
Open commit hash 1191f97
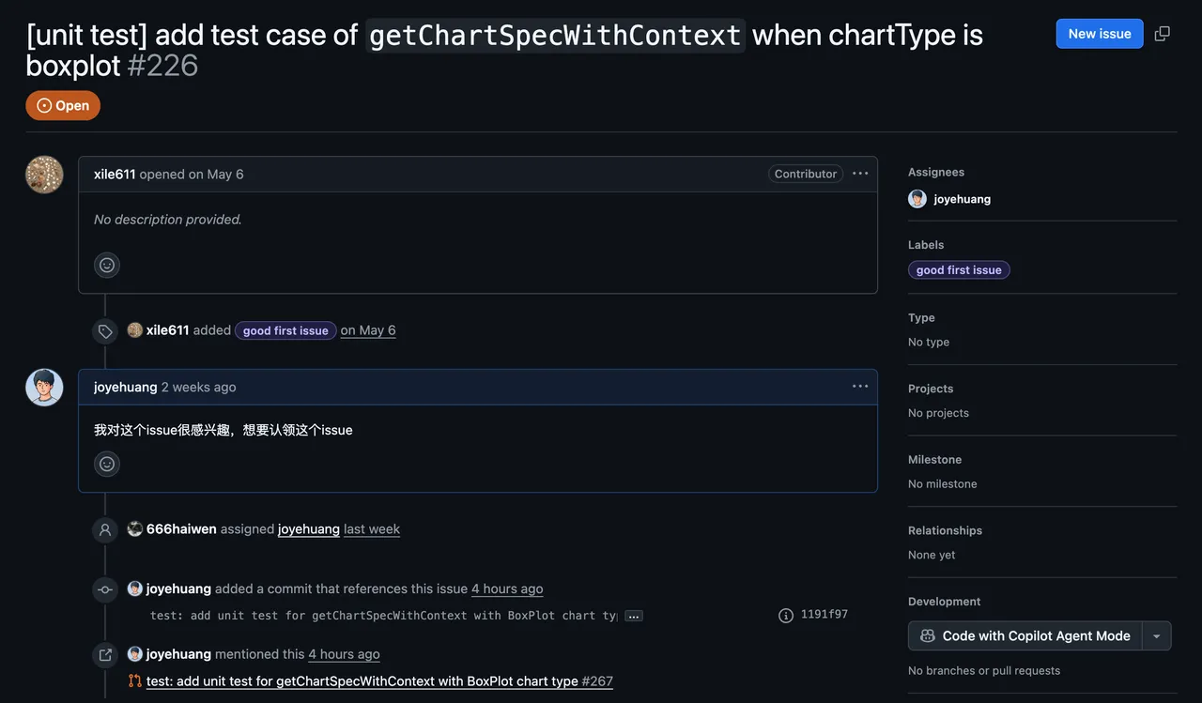pos(824,615)
